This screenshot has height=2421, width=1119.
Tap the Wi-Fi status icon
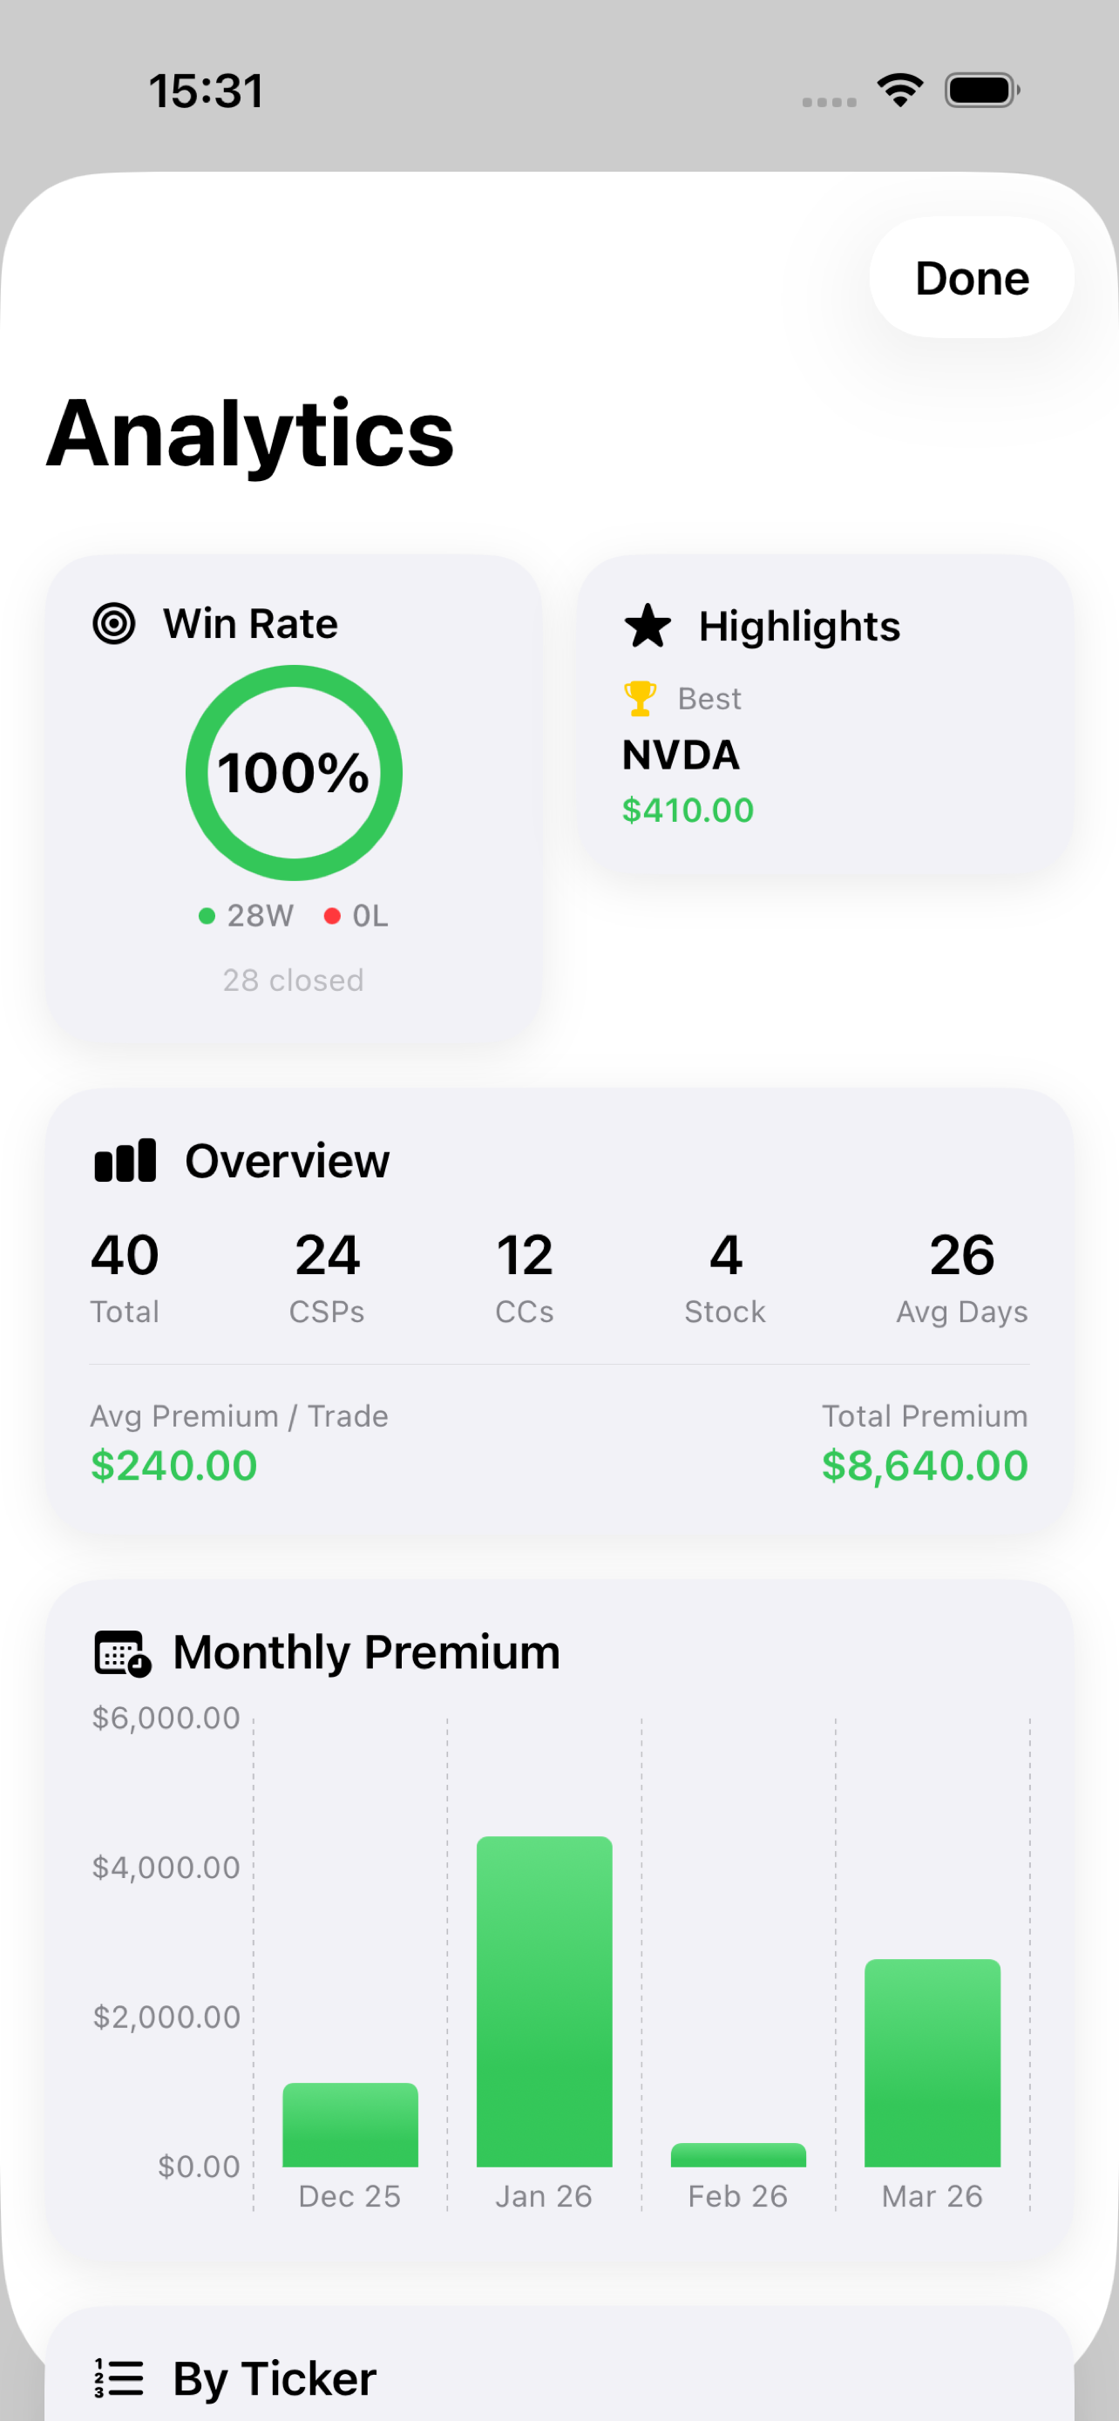(x=899, y=91)
